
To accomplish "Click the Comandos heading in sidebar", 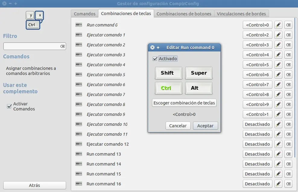I will click(x=16, y=57).
